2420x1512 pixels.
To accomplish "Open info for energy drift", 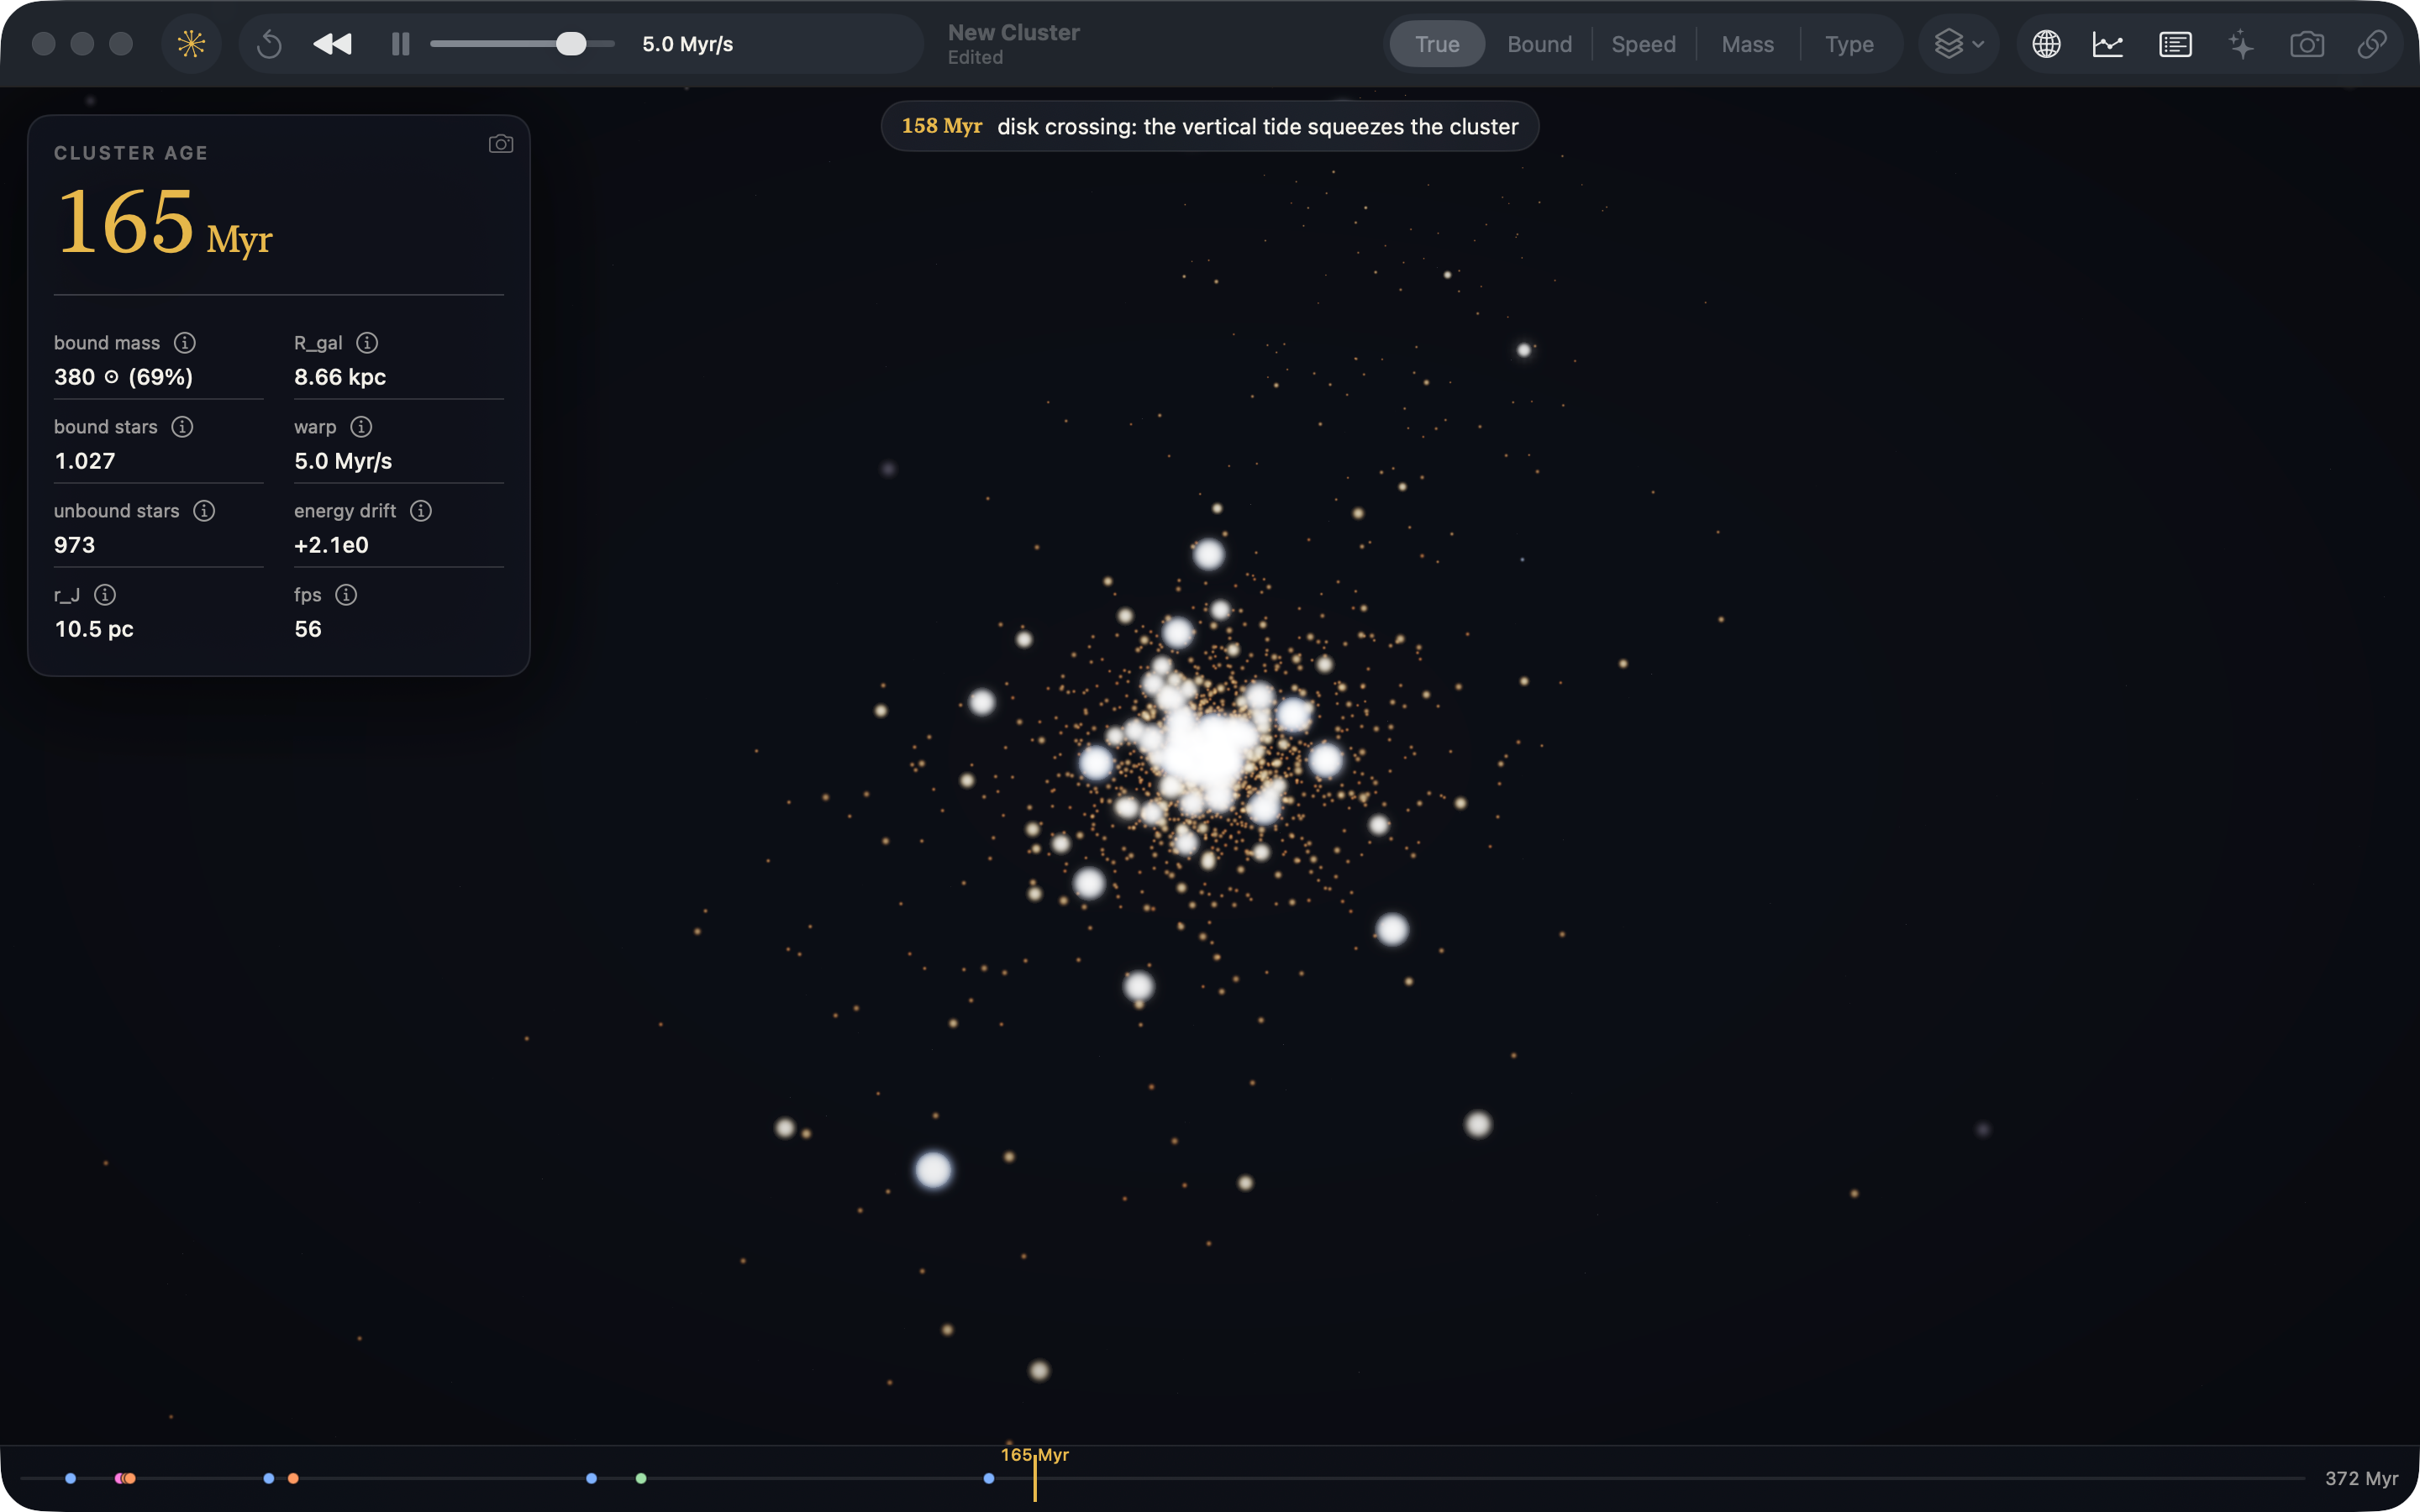I will [x=421, y=511].
